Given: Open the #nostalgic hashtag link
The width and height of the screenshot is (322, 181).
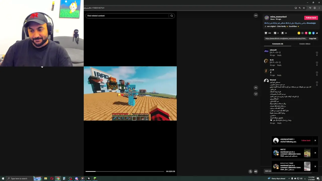Looking at the screenshot, I should [x=311, y=23].
